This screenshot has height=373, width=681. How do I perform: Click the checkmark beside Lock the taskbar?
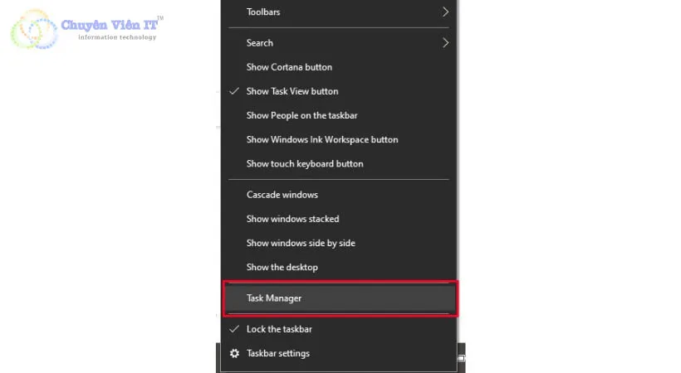click(234, 329)
